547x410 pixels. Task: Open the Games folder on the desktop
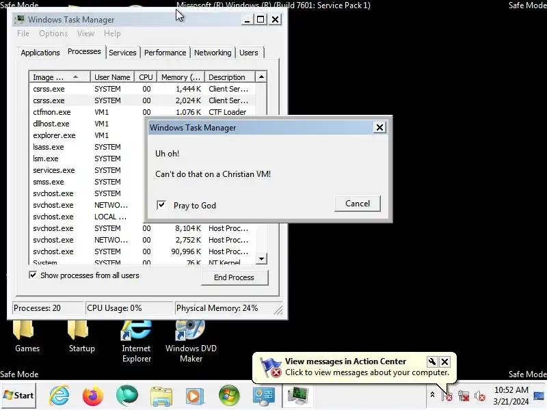point(27,337)
